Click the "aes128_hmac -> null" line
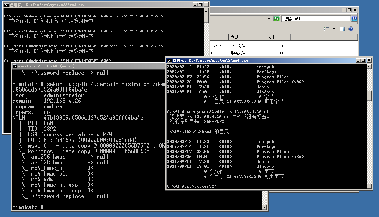Screen dimensions: 379x217 click(x=65, y=163)
